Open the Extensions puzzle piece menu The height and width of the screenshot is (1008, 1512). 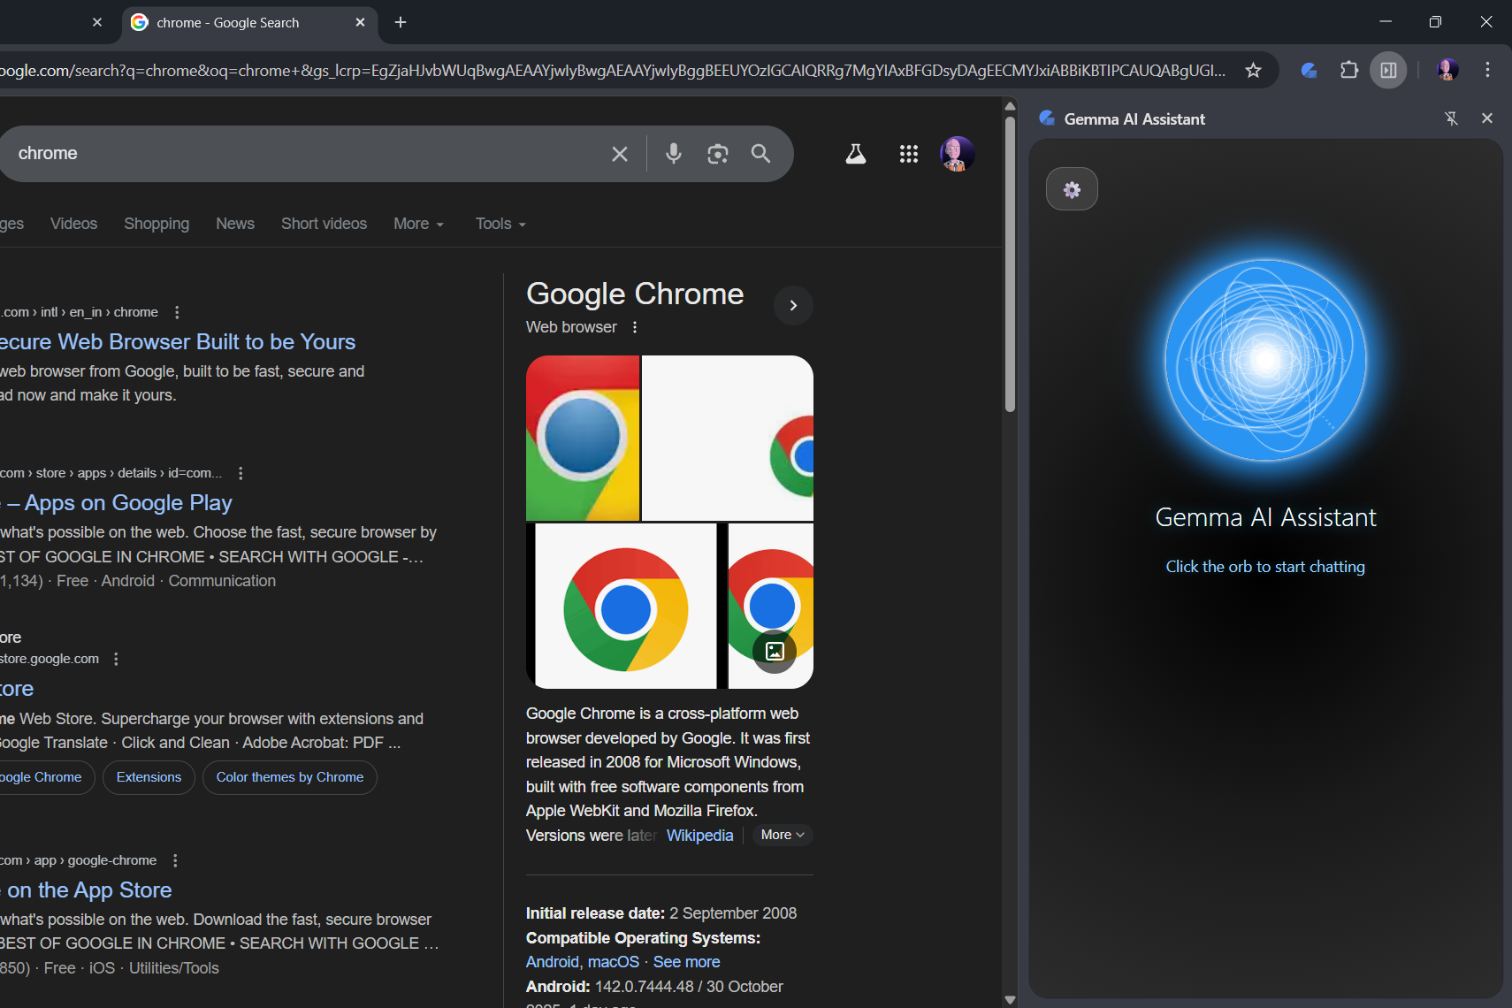click(1349, 70)
